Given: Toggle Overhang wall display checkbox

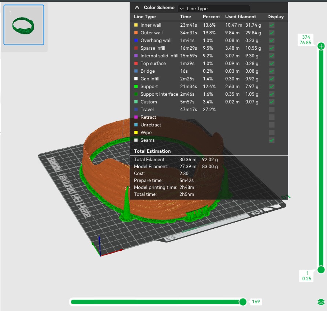Looking at the screenshot, I should [272, 41].
